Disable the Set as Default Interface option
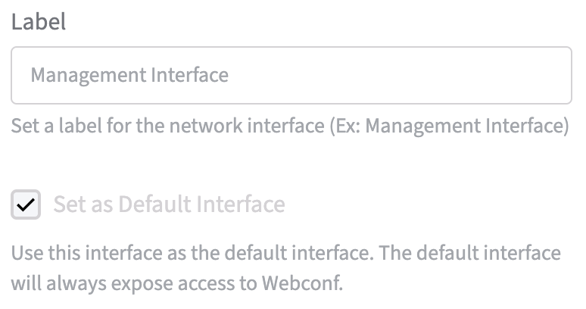The height and width of the screenshot is (309, 586). point(26,204)
